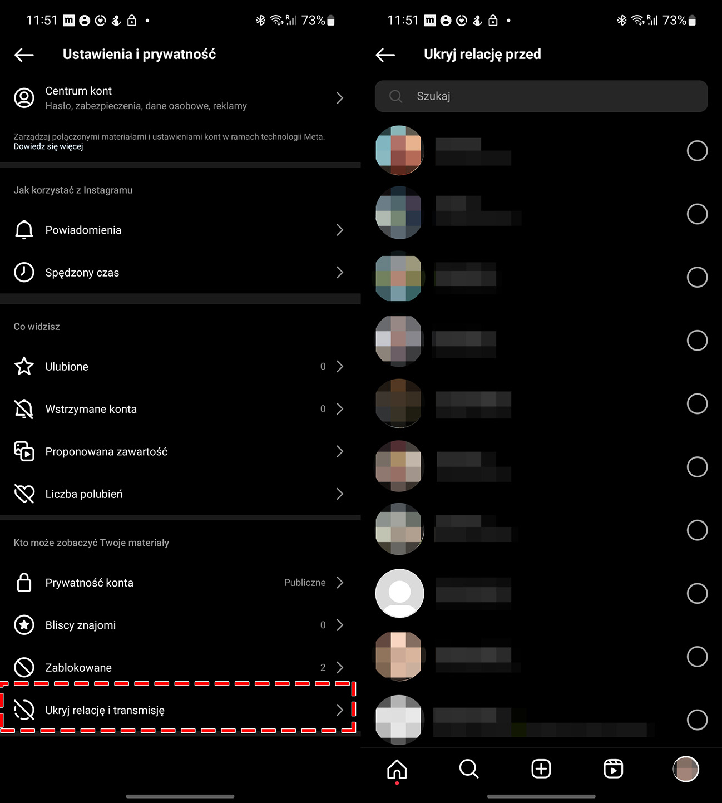Viewport: 722px width, 803px height.
Task: Select the radio circle for the last listed account
Action: (697, 720)
